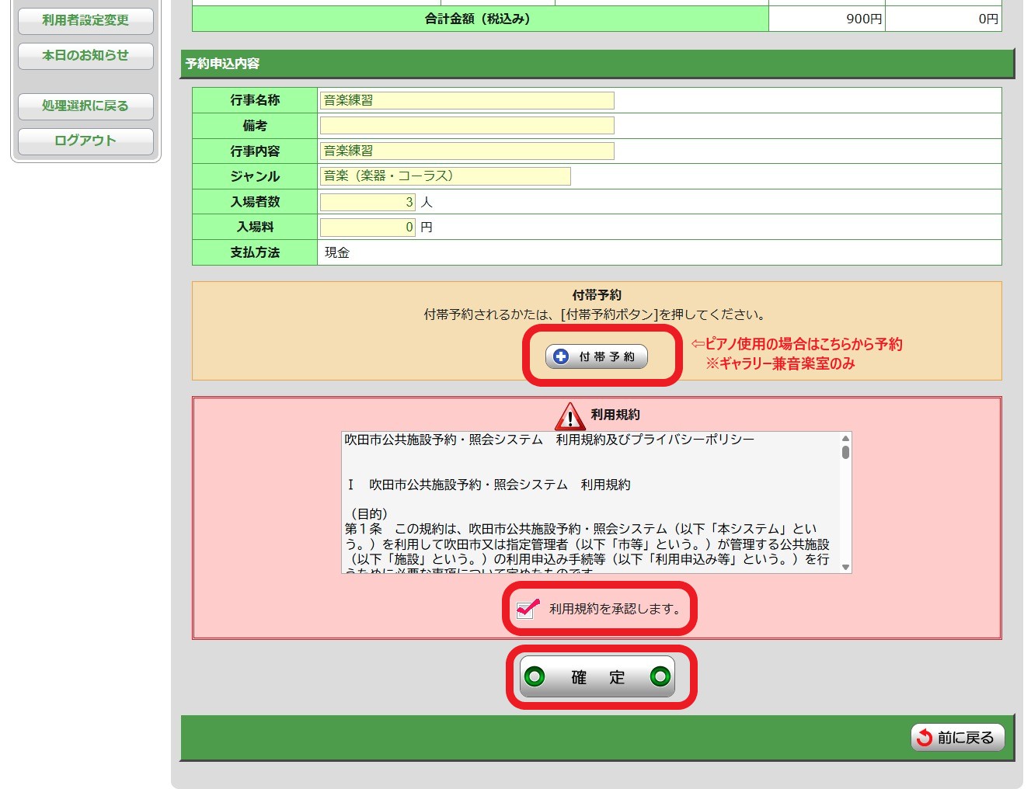Click the 前に戻る button
Viewport: 1031px width, 789px height.
957,738
